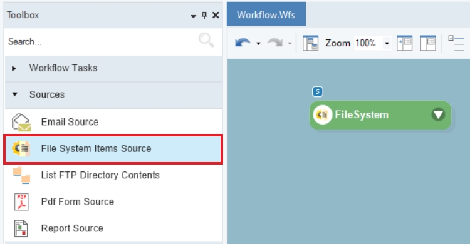This screenshot has width=470, height=244.
Task: Switch to the Workflow.Wfs tab
Action: pos(266,14)
